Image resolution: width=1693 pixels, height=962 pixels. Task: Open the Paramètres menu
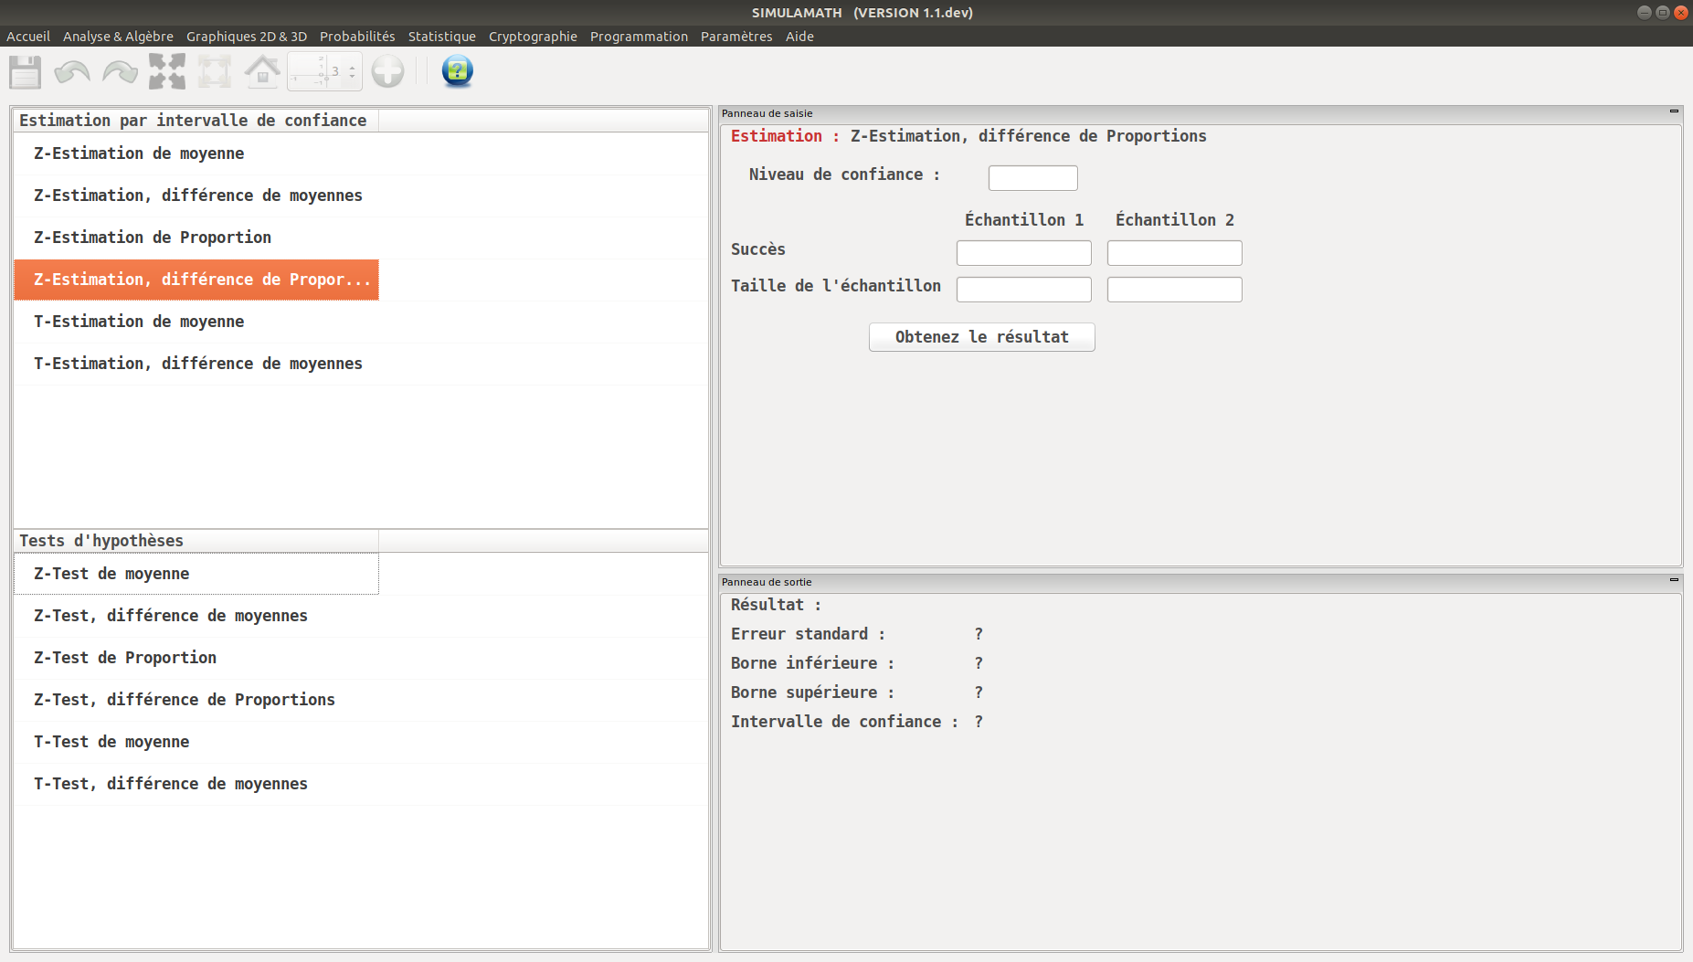coord(736,37)
